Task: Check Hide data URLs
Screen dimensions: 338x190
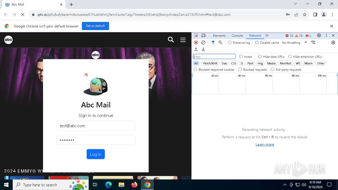Action: coord(260,56)
